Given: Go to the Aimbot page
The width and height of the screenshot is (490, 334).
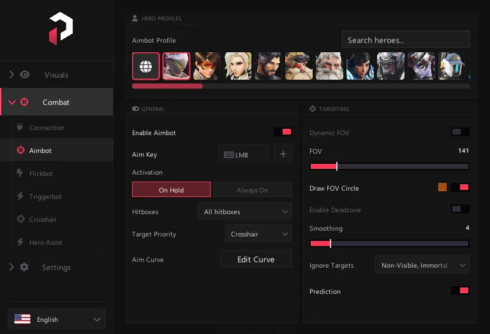Looking at the screenshot, I should click(56, 150).
